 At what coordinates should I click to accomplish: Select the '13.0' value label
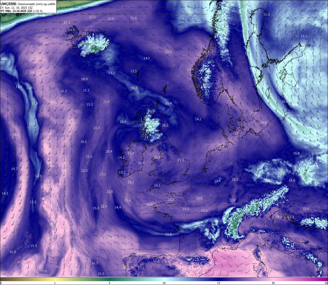[141, 268]
